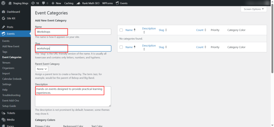Image resolution: width=274 pixels, height=127 pixels.
Task: Open Events Settings submenu item
Action: point(7,84)
